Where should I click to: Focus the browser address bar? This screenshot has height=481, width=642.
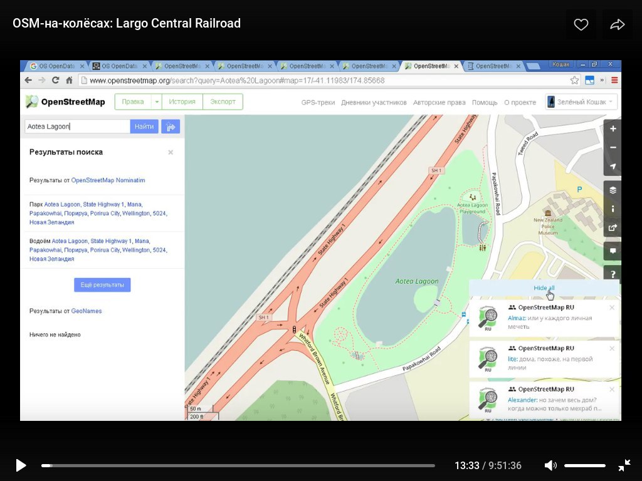pos(324,81)
